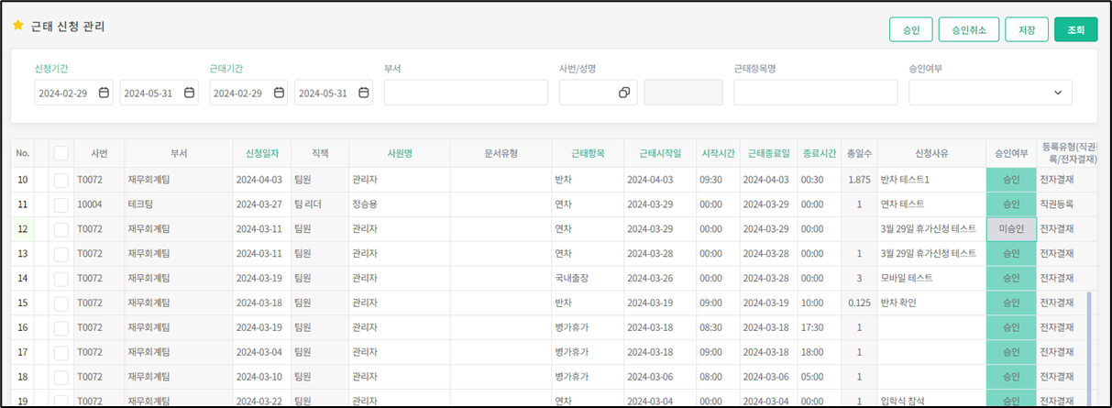Focus the 부서 department input field
Image resolution: width=1112 pixels, height=408 pixels.
pos(466,93)
